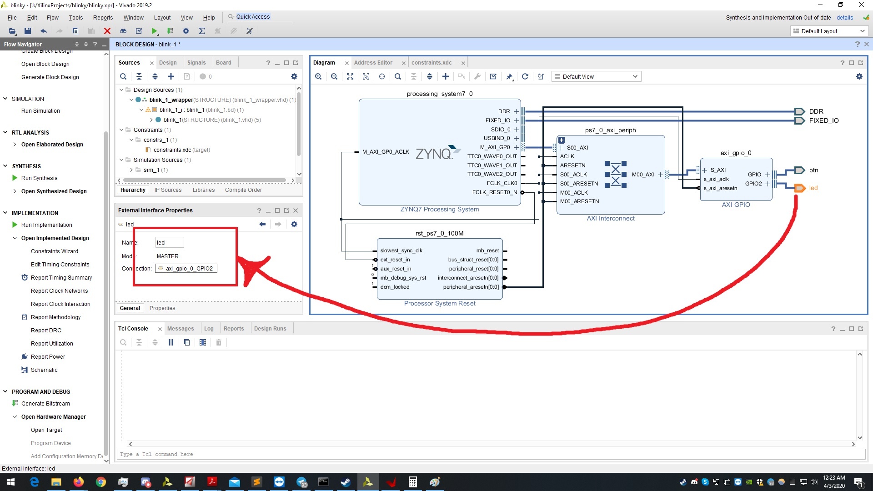Regenerate layout with the refresh icon
Viewport: 873px width, 491px height.
coord(525,76)
